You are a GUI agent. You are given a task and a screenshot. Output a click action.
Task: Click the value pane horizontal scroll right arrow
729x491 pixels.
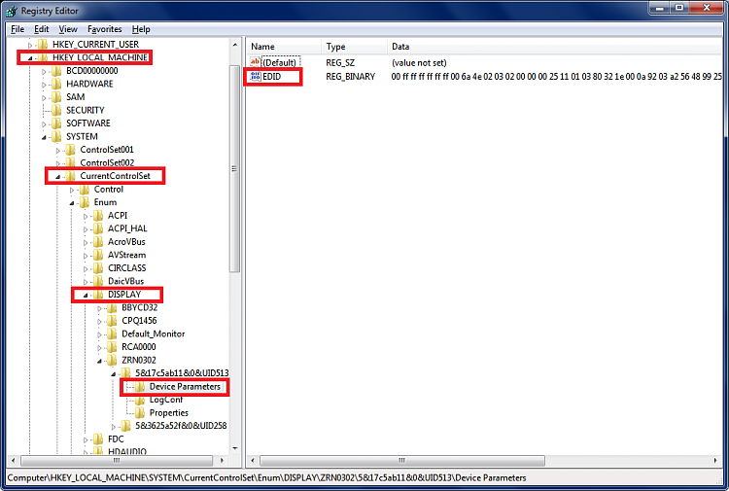tap(715, 460)
